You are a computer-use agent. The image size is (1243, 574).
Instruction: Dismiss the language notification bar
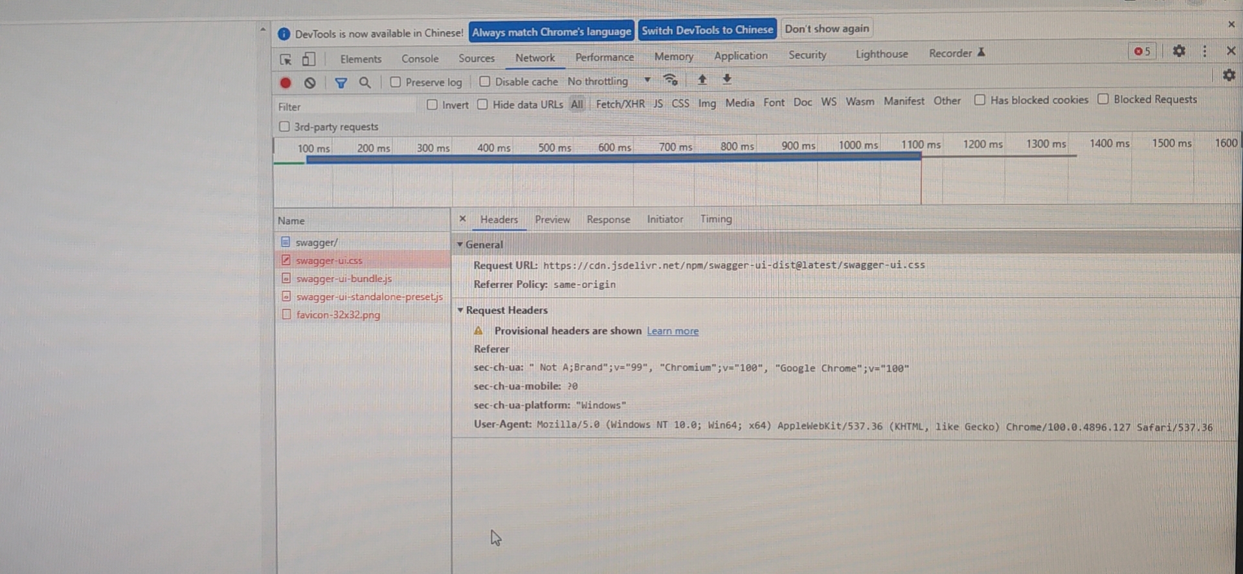click(1231, 24)
